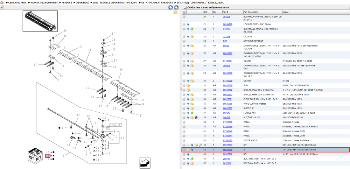350x169 pixels.
Task: Select callout 12 on the diagram
Action: pyautogui.click(x=78, y=115)
